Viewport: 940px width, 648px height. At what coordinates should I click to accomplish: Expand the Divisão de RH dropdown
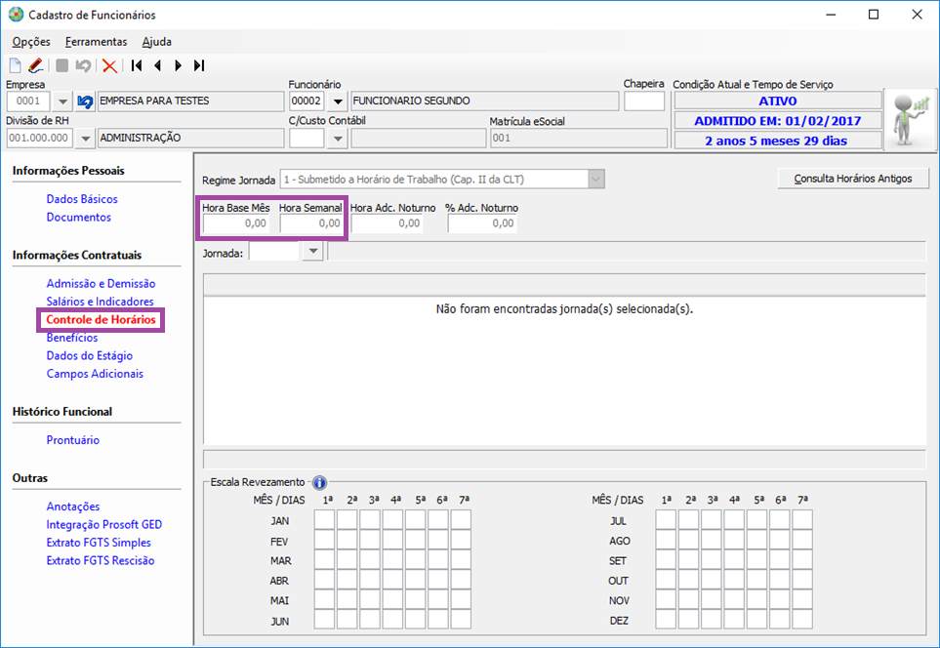point(85,139)
